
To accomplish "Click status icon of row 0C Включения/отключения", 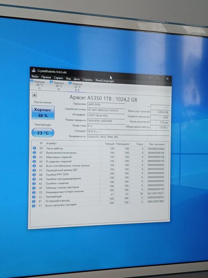I will coord(34,153).
